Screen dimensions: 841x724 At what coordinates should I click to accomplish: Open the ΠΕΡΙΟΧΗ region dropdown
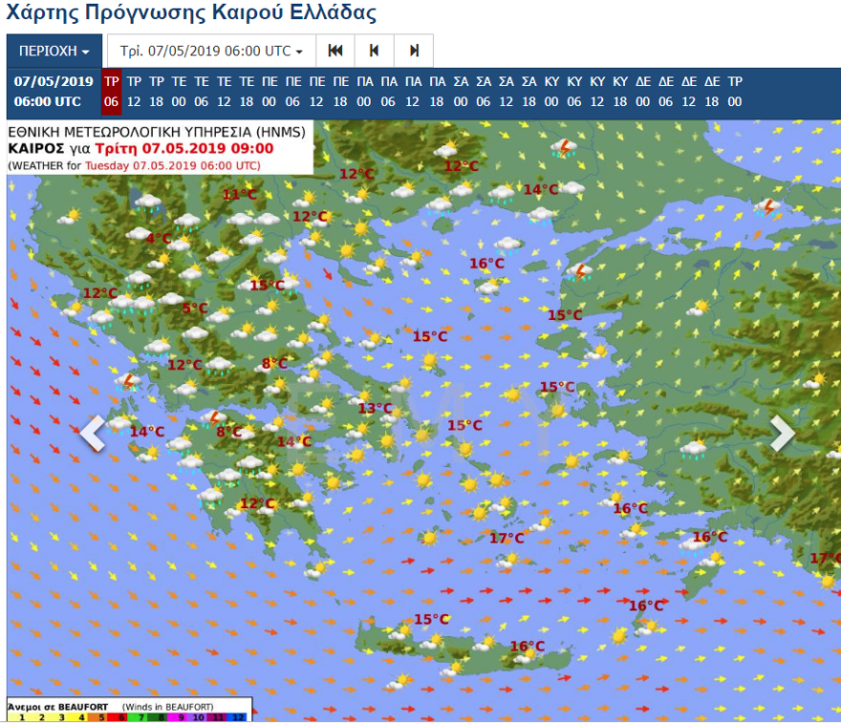[54, 51]
